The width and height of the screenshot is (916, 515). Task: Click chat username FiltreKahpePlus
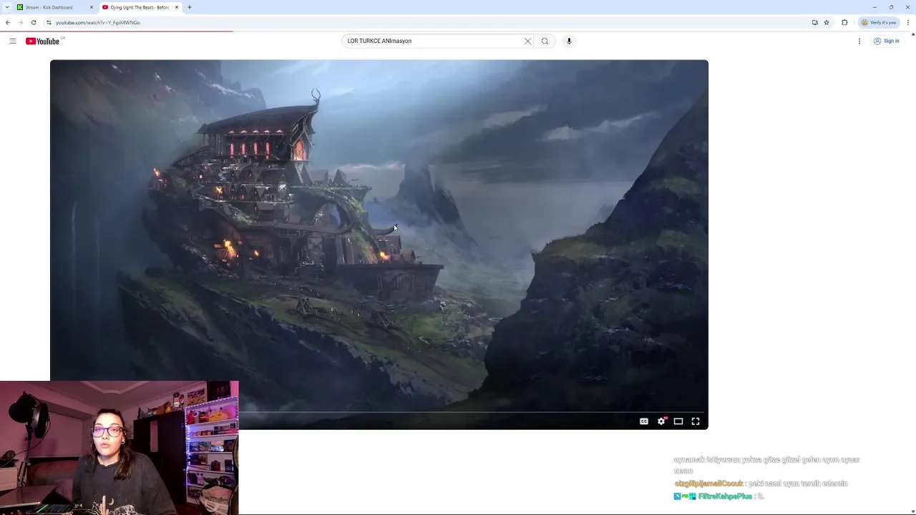click(x=725, y=496)
